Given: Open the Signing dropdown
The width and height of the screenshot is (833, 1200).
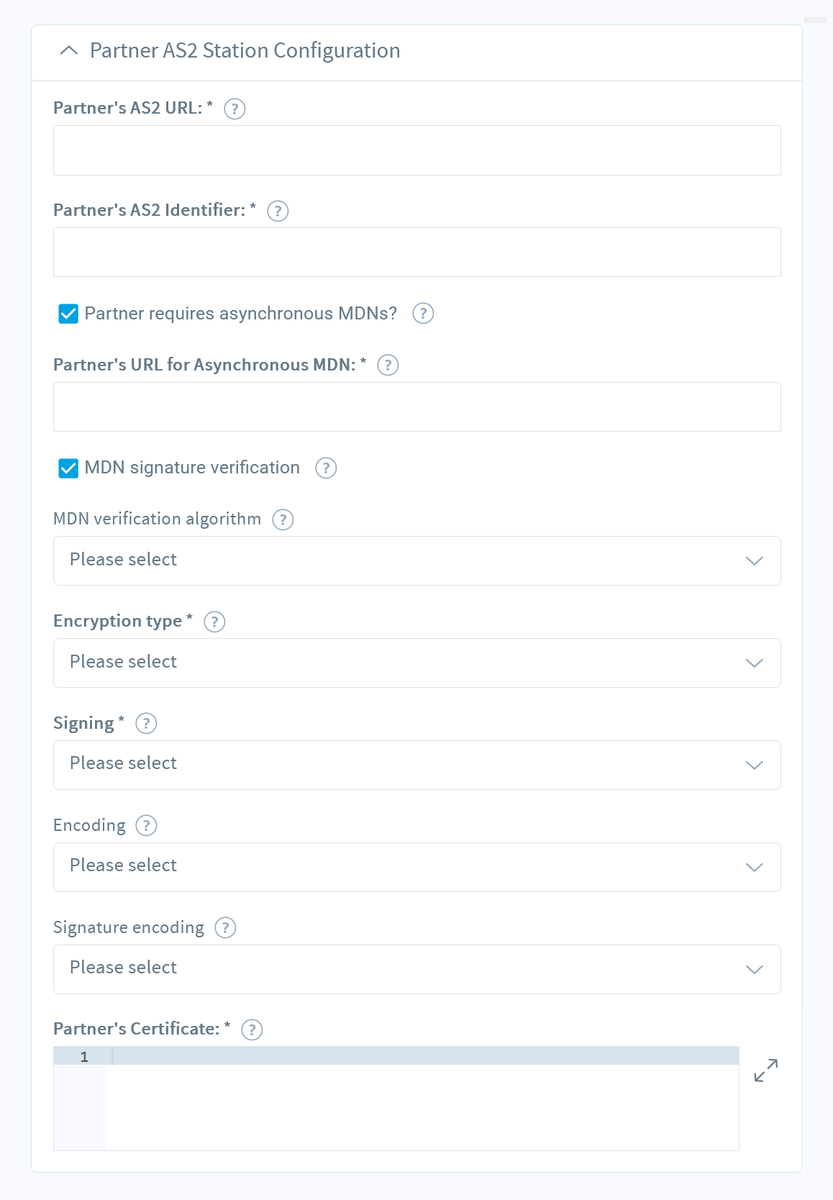Looking at the screenshot, I should pos(417,765).
